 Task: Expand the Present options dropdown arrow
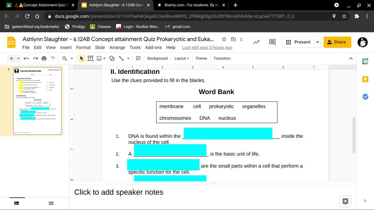pos(318,42)
